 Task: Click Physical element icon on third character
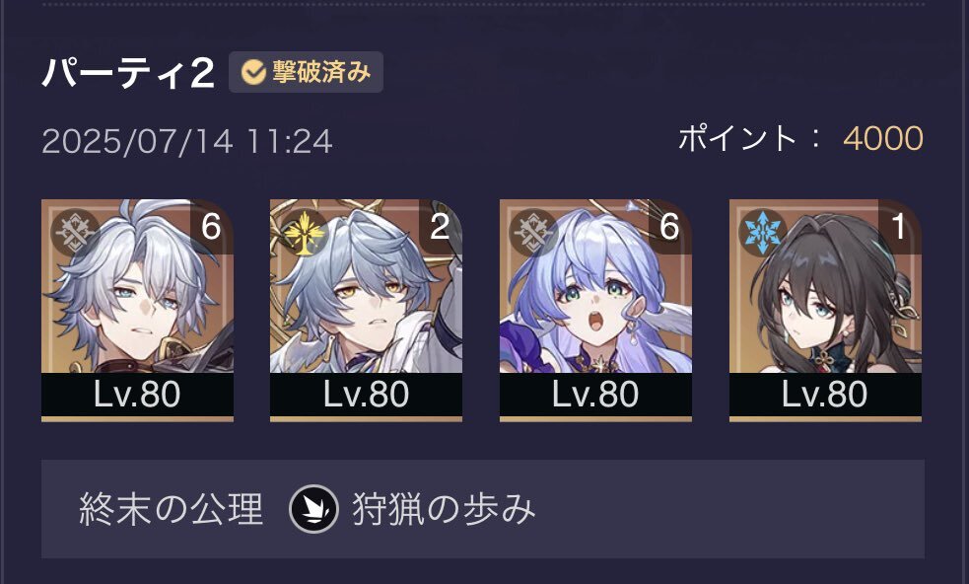(x=532, y=233)
